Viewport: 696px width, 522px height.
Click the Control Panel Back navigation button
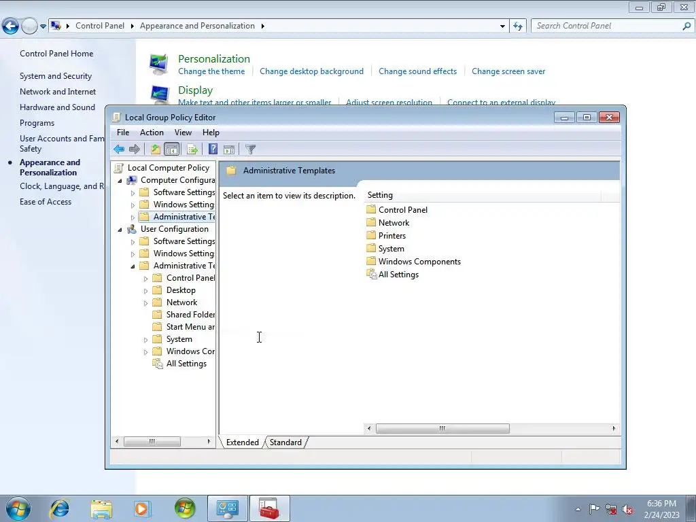click(x=10, y=27)
